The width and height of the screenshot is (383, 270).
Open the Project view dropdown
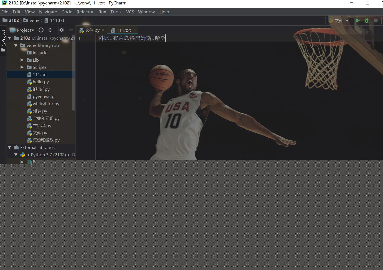point(25,30)
